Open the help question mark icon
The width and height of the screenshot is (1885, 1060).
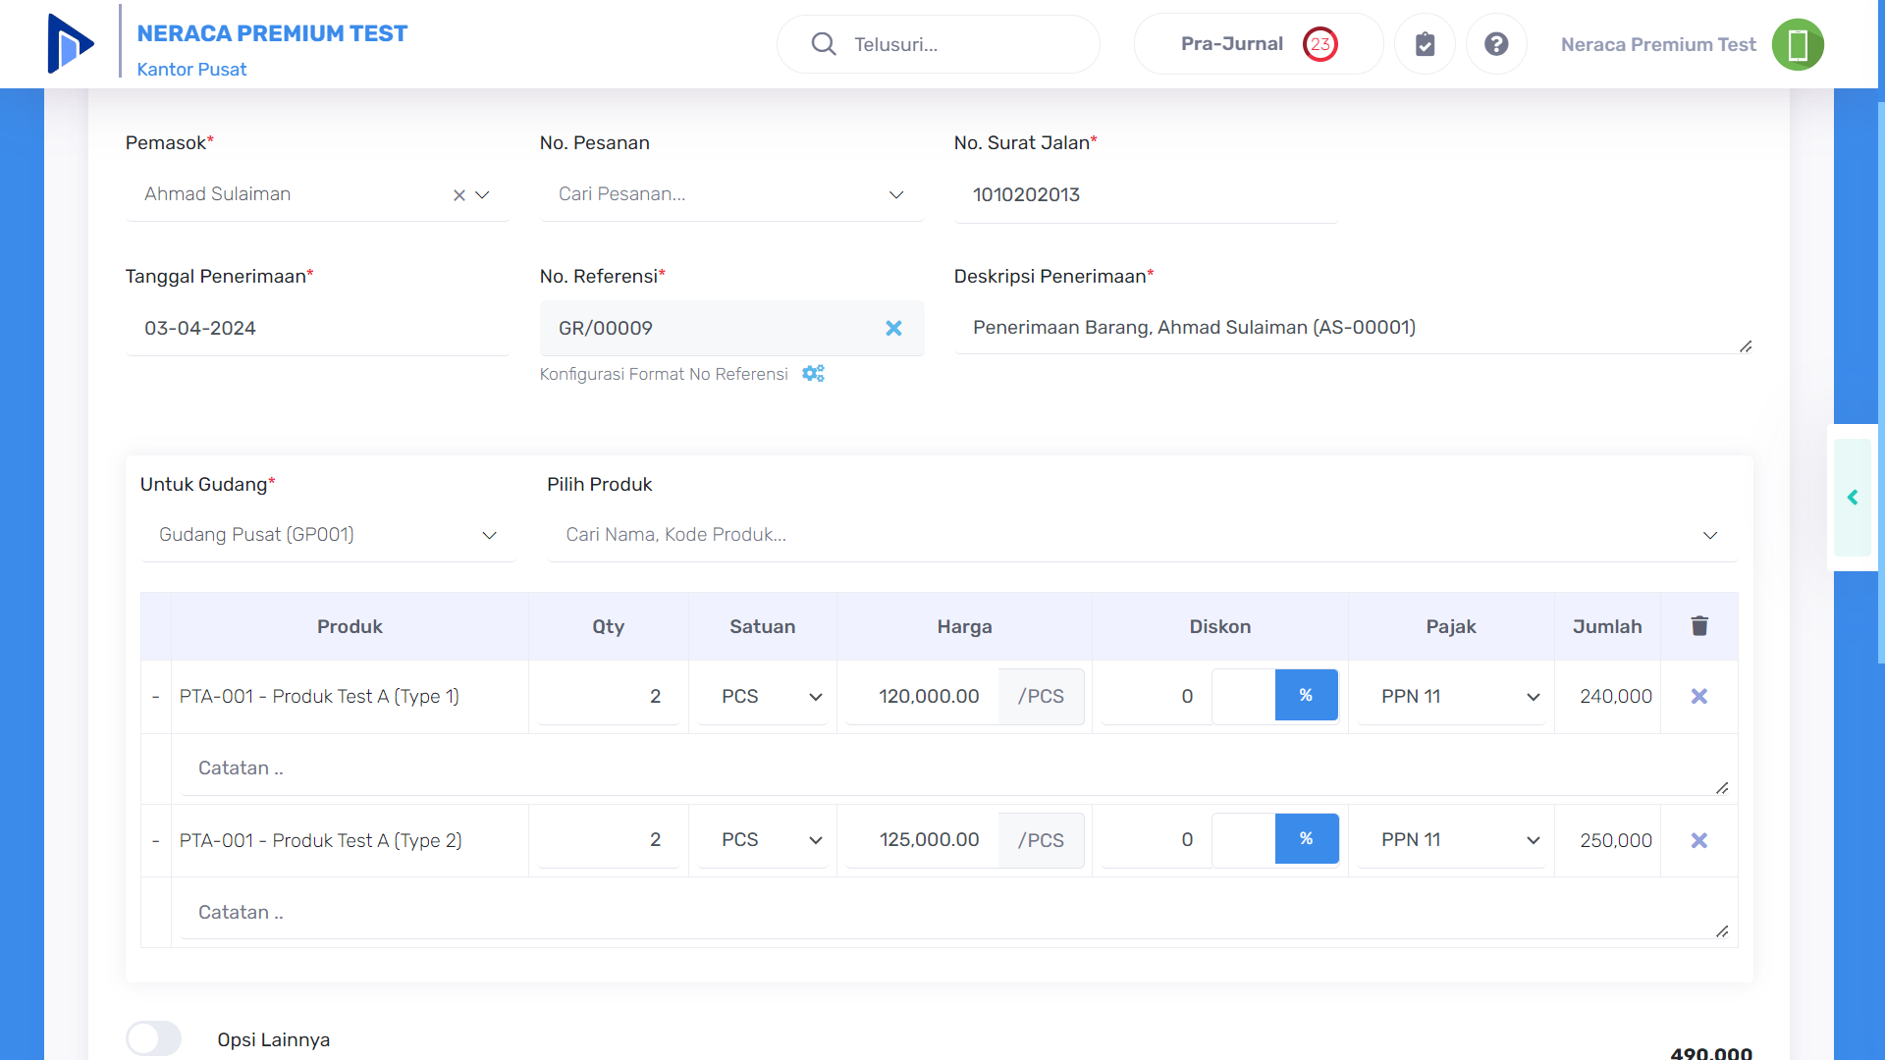pyautogui.click(x=1496, y=44)
